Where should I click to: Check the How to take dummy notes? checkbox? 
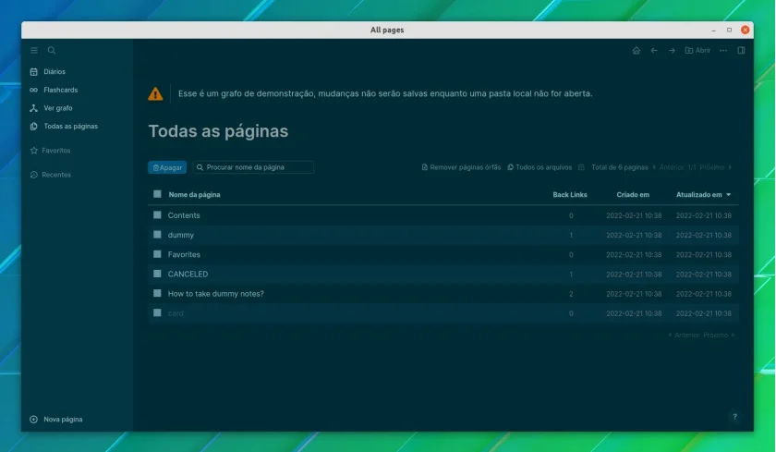pos(157,293)
